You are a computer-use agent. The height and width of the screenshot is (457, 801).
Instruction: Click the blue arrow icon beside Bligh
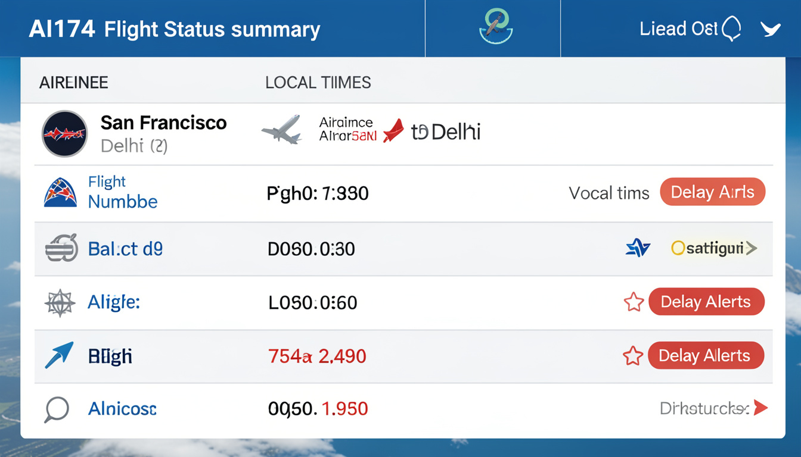point(60,355)
